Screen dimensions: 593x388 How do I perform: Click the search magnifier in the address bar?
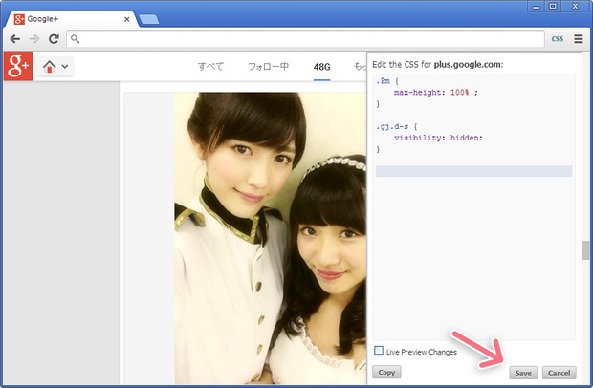click(x=76, y=39)
